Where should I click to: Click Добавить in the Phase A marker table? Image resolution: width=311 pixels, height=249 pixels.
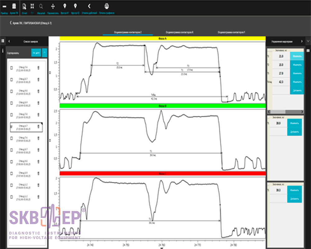(297, 90)
